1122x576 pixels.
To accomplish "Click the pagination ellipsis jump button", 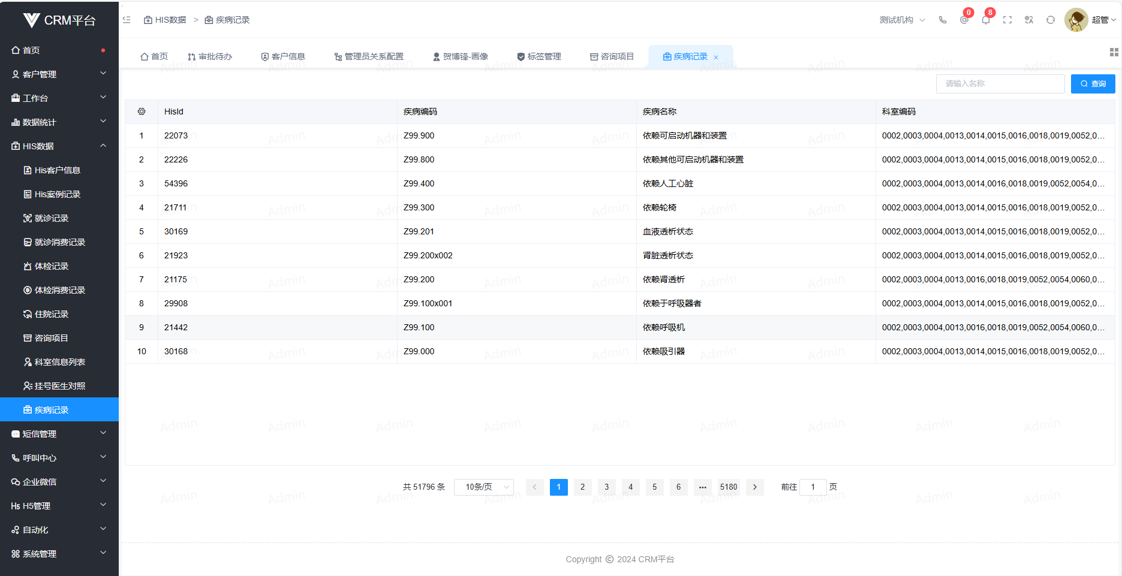I will (702, 487).
